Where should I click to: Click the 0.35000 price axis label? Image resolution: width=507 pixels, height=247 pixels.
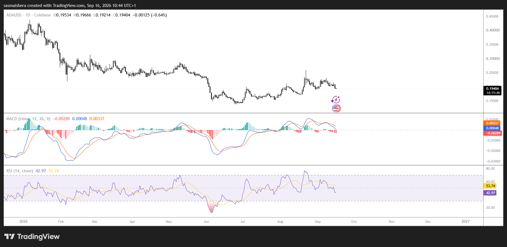pos(492,45)
